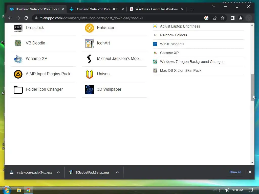Open the Unison arrow icon
Screen dimensions: 259x194
(89, 74)
